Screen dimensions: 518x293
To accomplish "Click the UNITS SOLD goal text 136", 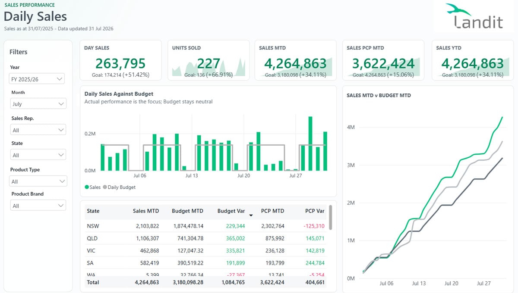I will coord(208,75).
